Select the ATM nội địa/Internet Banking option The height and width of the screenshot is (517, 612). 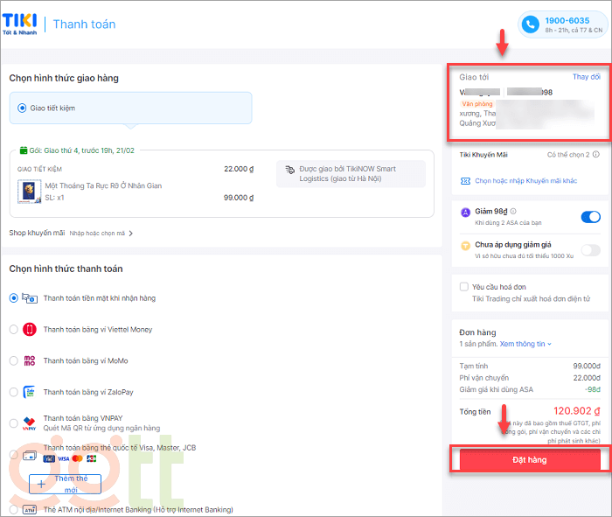[13, 509]
